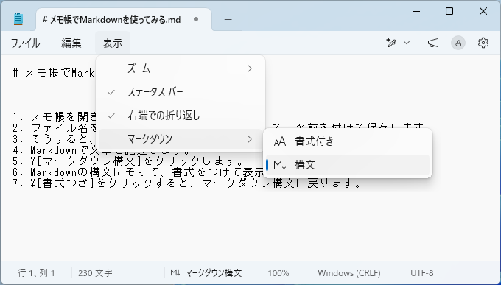Open the AI rewrite (Copilot pen) icon

coord(390,43)
